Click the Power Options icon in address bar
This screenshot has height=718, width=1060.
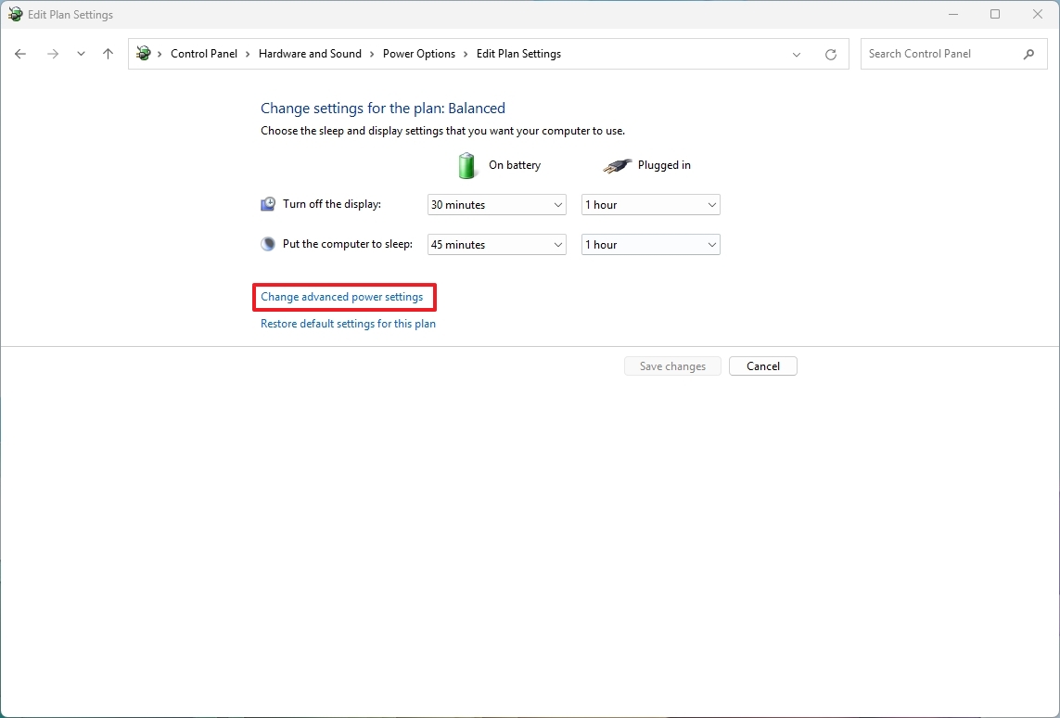(x=144, y=54)
